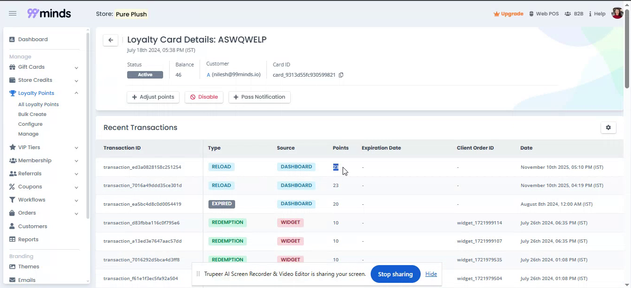Open Bulk Create submenu item
This screenshot has width=631, height=288.
(32, 115)
